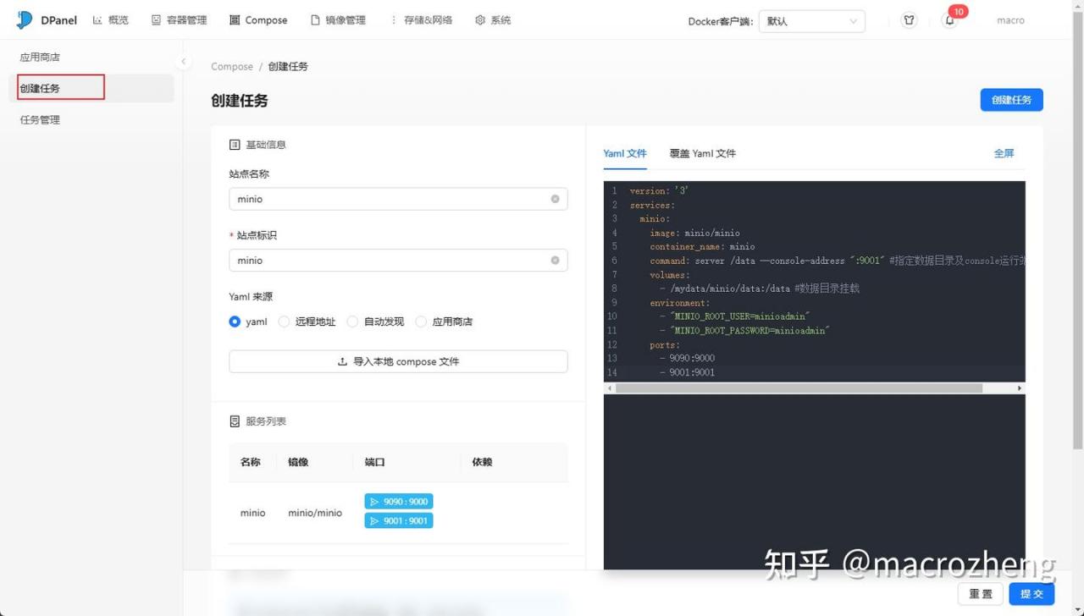Click the code editor horizontal scrollbar

click(799, 388)
